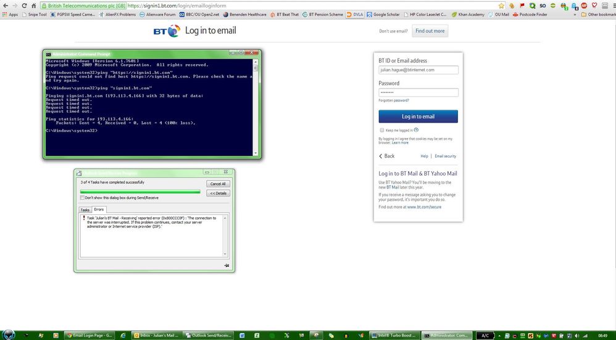Image resolution: width=616 pixels, height=340 pixels.
Task: Show hidden bookmarks with the chevron
Action: pyautogui.click(x=575, y=15)
